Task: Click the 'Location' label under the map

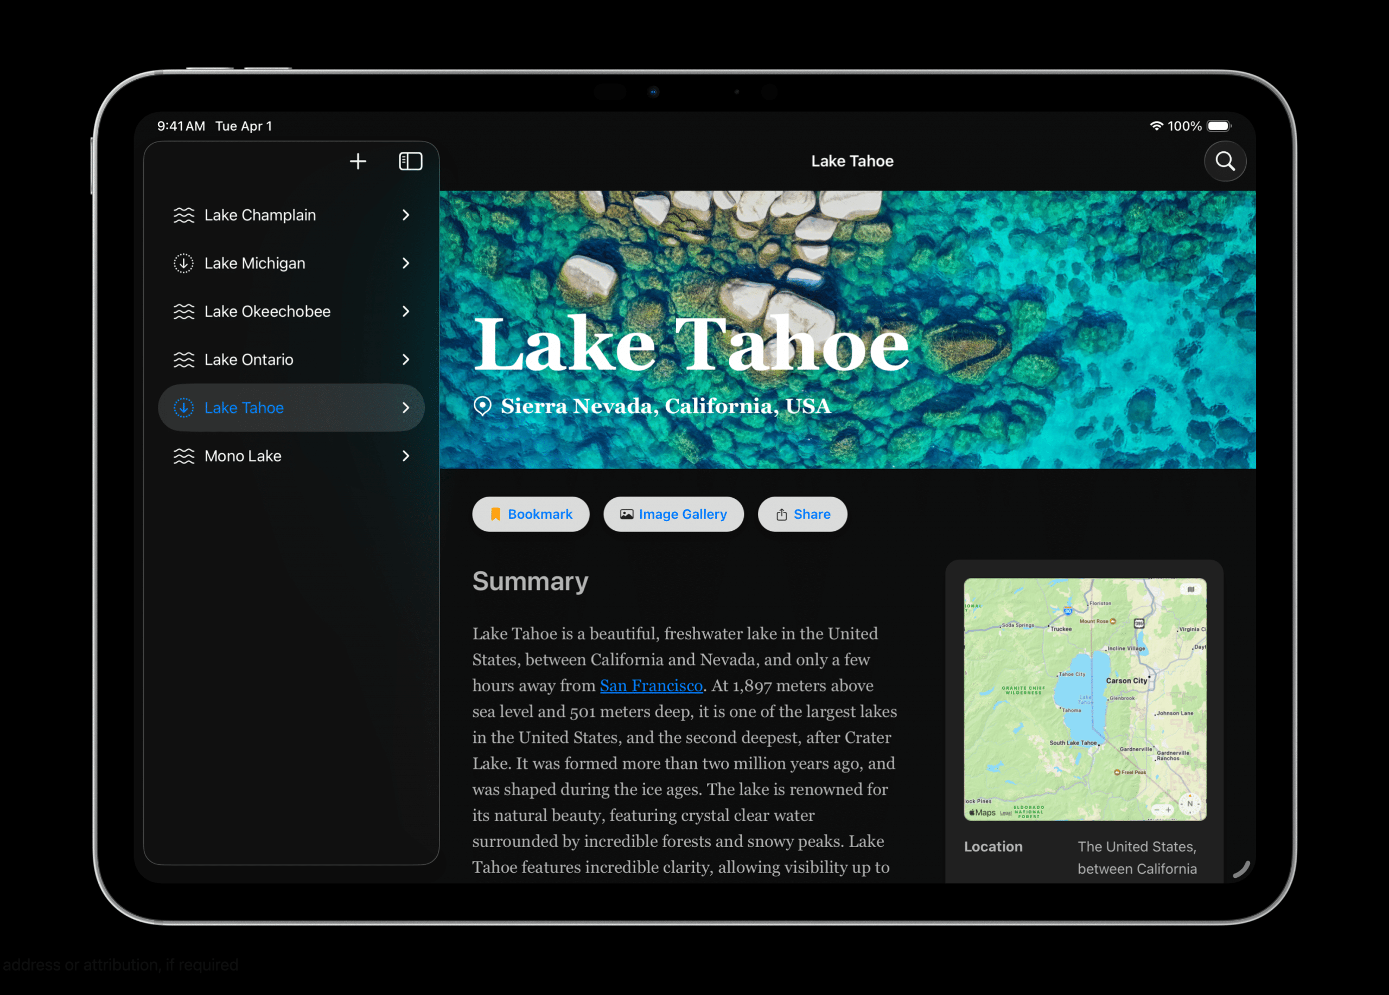Action: tap(993, 846)
